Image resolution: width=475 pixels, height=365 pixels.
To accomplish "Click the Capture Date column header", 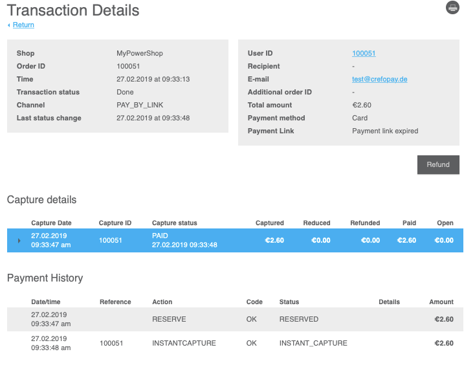I will pyautogui.click(x=51, y=223).
